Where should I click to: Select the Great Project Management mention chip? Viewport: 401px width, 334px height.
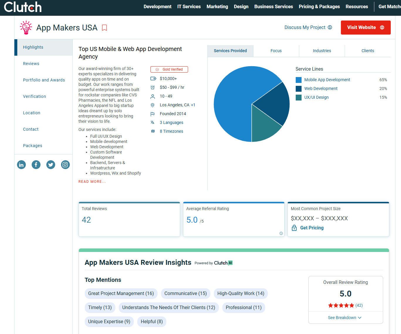(121, 294)
